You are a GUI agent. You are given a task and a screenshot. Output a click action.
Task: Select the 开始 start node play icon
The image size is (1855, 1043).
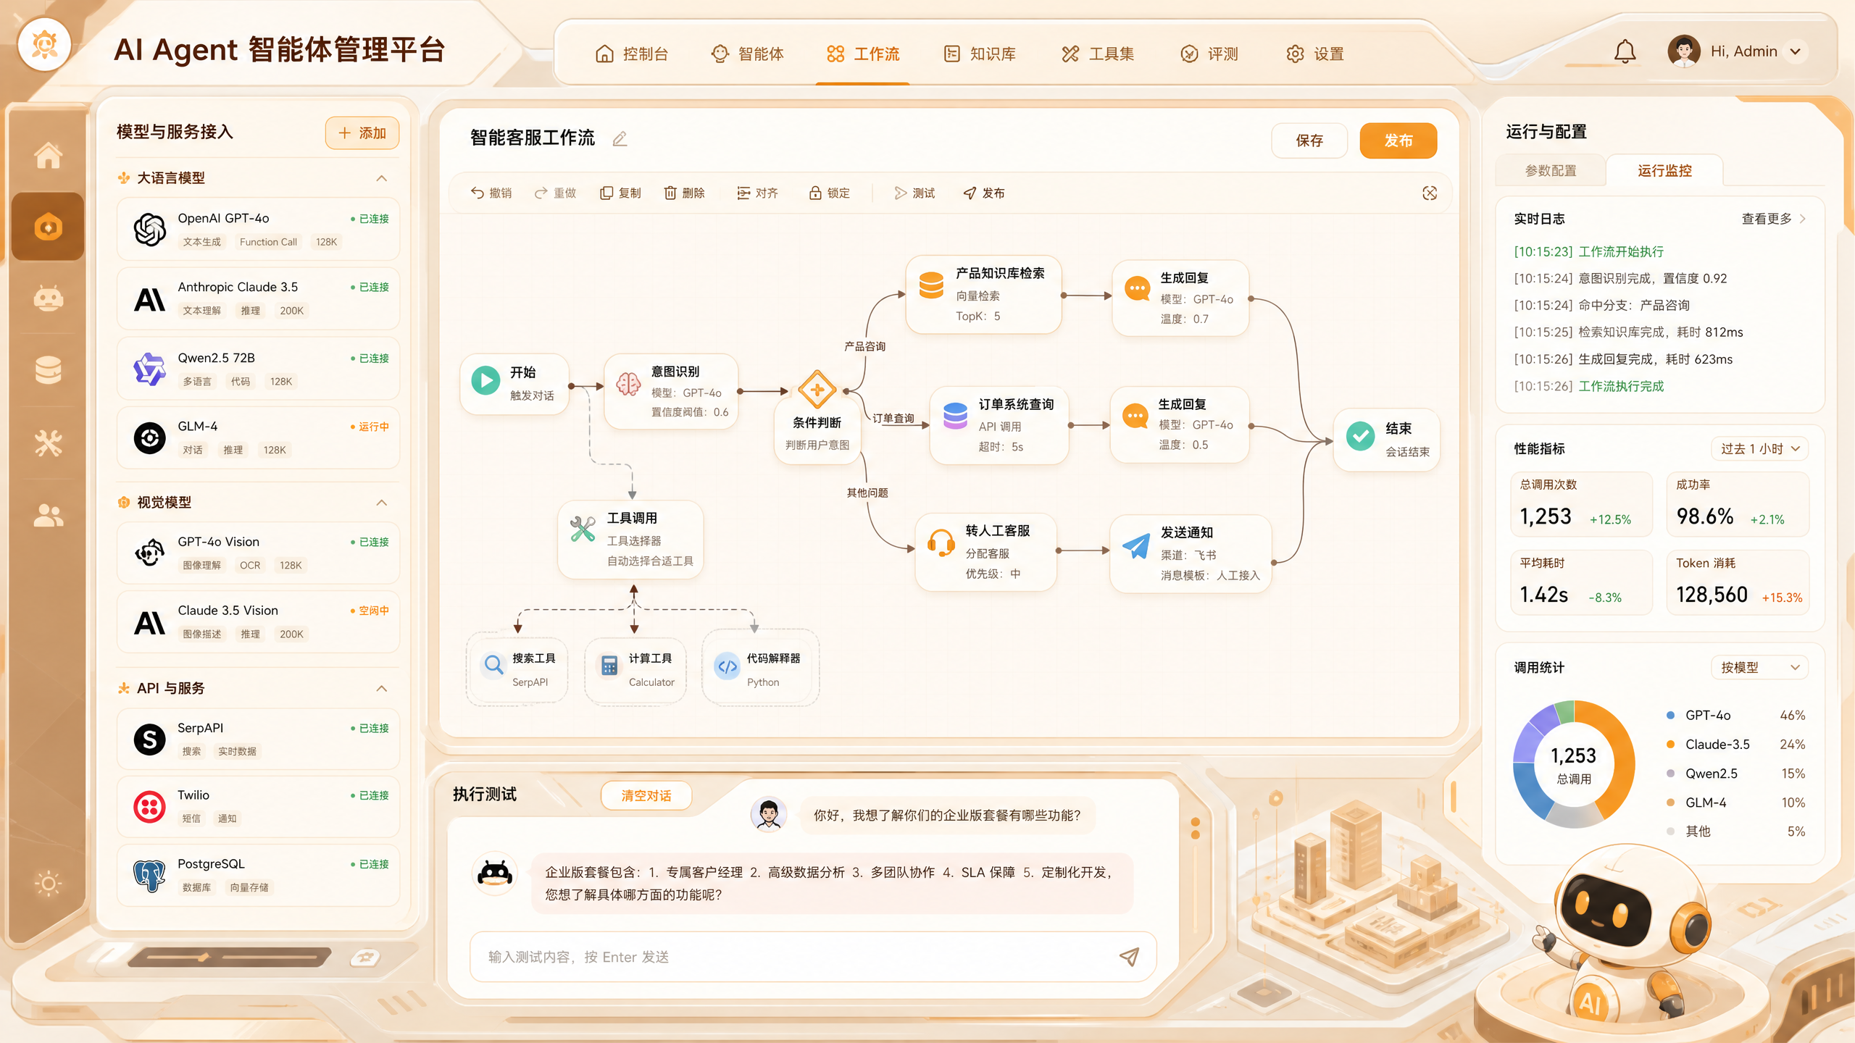[485, 380]
